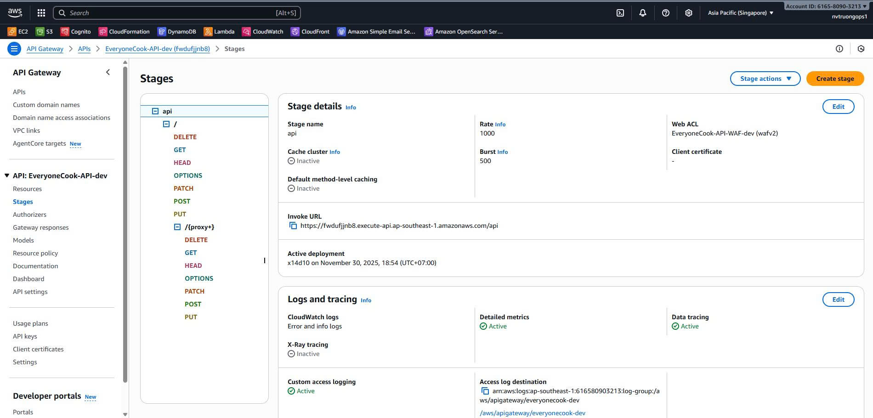
Task: Open the Lambda shortcut
Action: pos(219,32)
